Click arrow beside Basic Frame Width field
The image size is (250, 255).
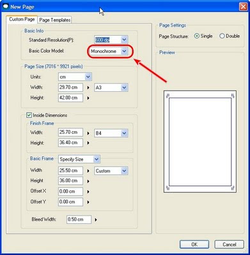[x=88, y=171]
